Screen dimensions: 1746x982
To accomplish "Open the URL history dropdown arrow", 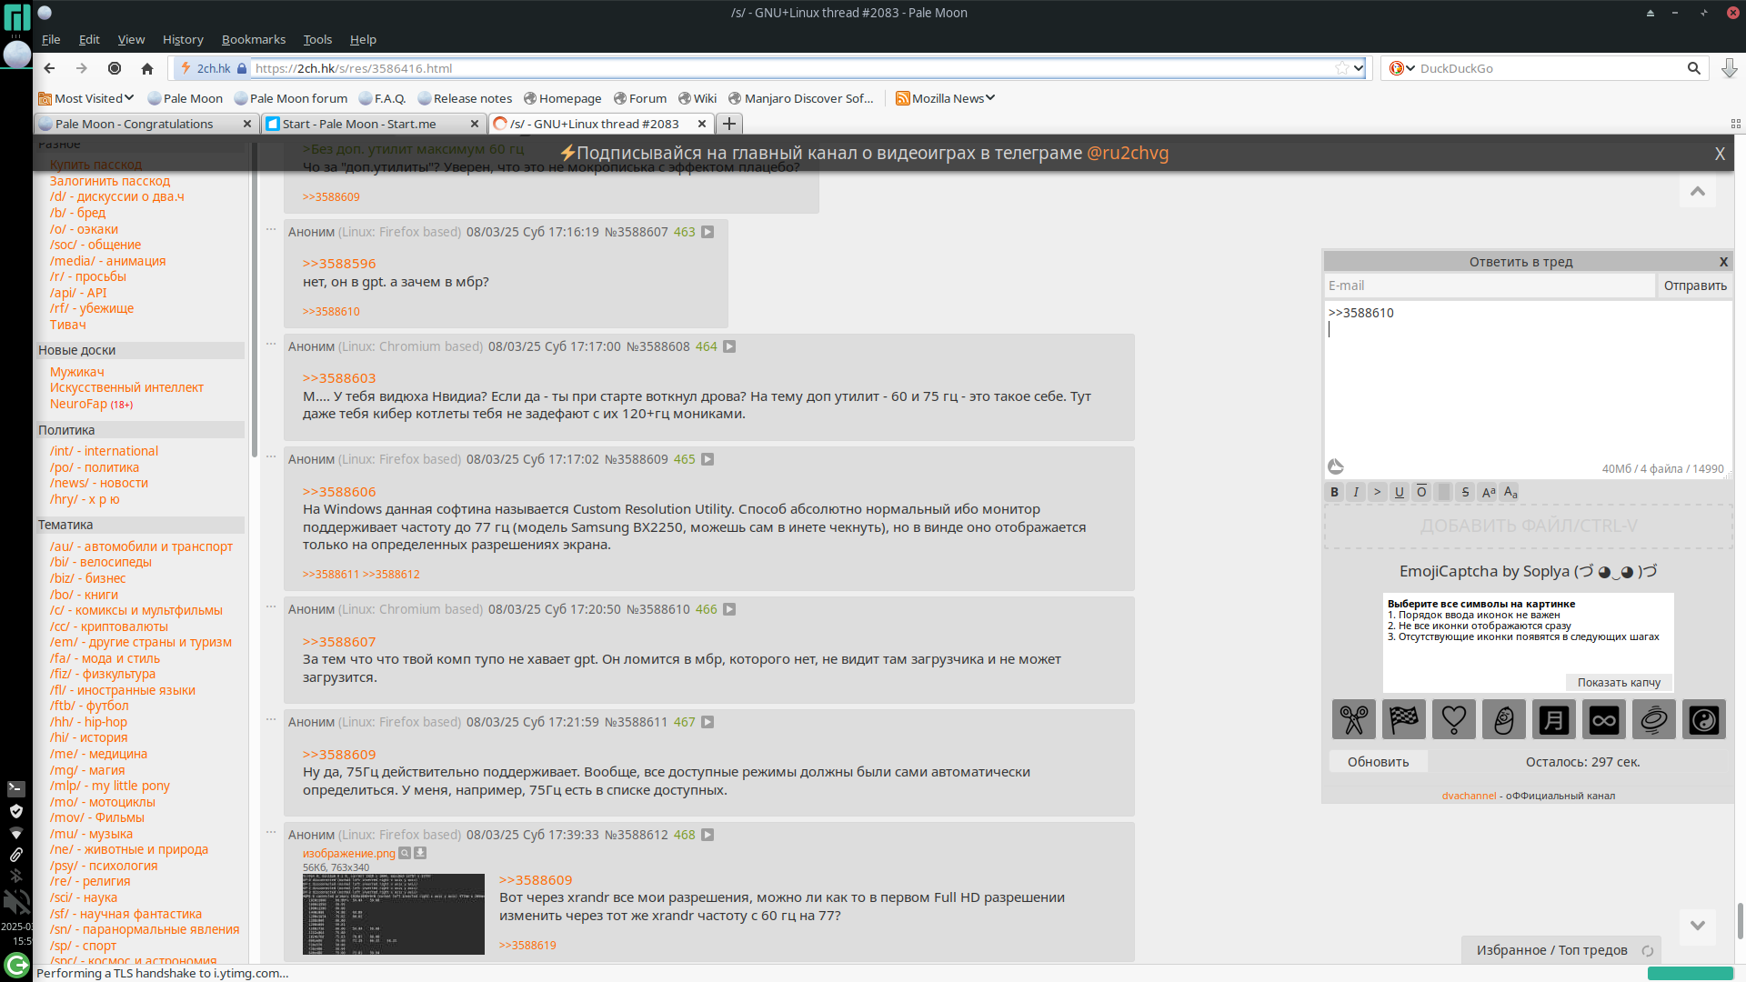I will (x=1359, y=68).
